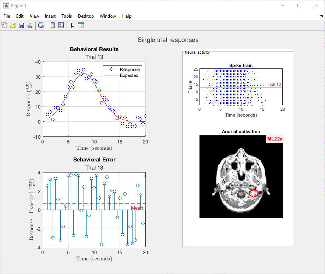This screenshot has height=274, width=325.
Task: Click the Expected entry in the legend
Action: pyautogui.click(x=129, y=75)
